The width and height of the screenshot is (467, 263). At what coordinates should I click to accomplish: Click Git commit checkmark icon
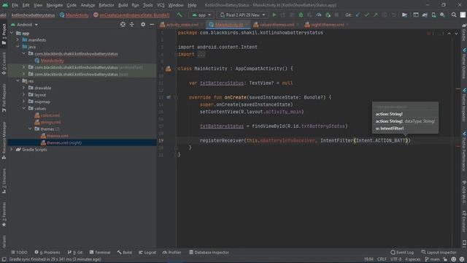367,15
